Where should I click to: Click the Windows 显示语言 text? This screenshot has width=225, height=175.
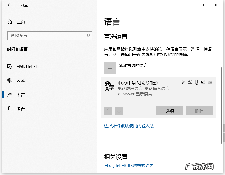pyautogui.click(x=135, y=94)
